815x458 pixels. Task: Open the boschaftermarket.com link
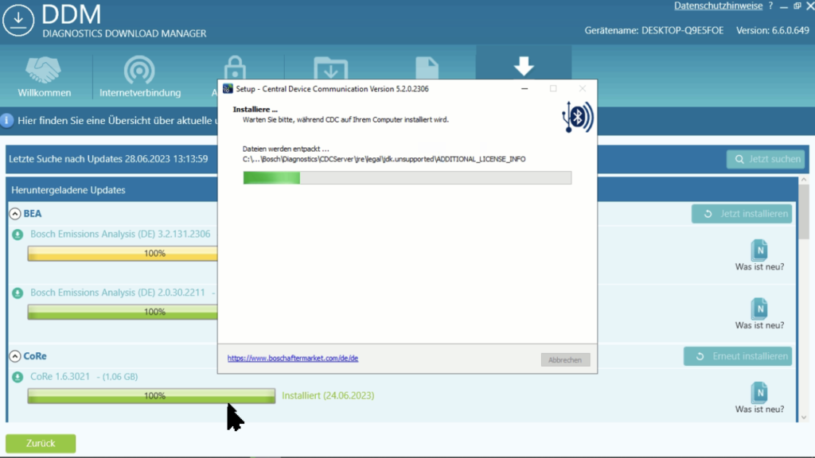pos(293,359)
